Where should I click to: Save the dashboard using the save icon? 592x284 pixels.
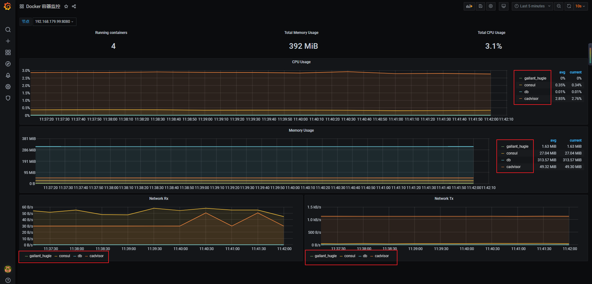click(480, 6)
